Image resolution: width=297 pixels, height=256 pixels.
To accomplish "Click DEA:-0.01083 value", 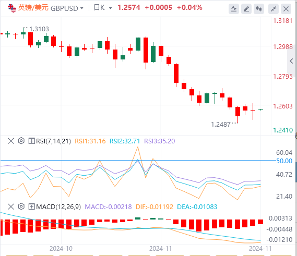I will click(197, 207).
